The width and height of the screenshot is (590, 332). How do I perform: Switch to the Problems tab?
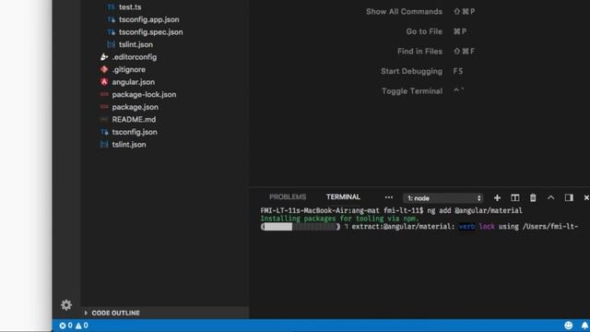click(x=288, y=196)
